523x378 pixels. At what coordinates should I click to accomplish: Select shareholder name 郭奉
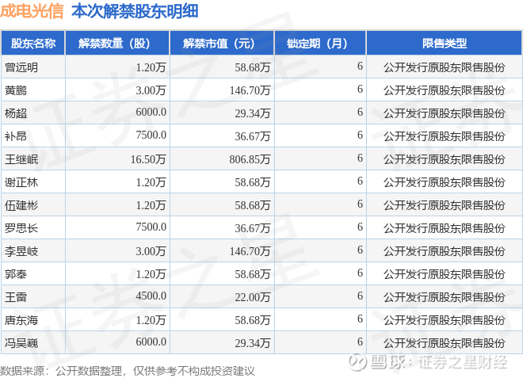pos(16,274)
